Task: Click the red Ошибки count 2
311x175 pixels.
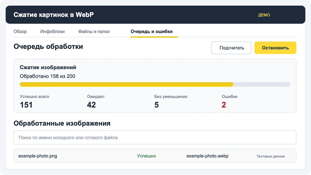Action: tap(224, 105)
